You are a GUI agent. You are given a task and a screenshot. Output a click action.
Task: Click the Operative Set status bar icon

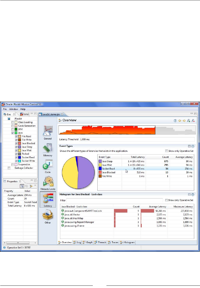click(x=5, y=248)
